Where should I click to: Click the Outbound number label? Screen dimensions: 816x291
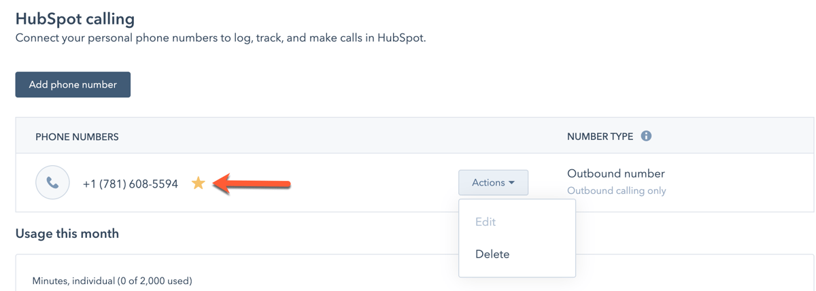click(615, 173)
